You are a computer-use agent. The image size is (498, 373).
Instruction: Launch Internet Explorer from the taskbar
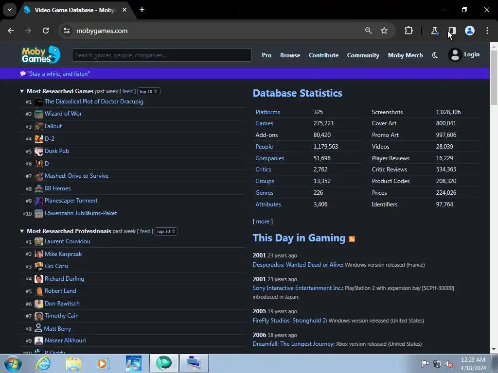pos(43,363)
